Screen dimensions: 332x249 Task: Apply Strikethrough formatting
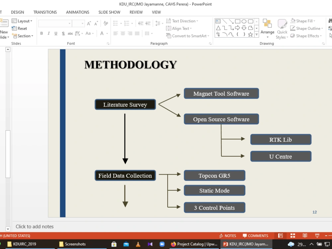click(70, 34)
